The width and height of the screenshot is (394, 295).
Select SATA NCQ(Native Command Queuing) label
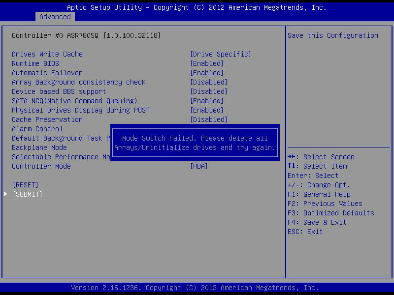[75, 101]
